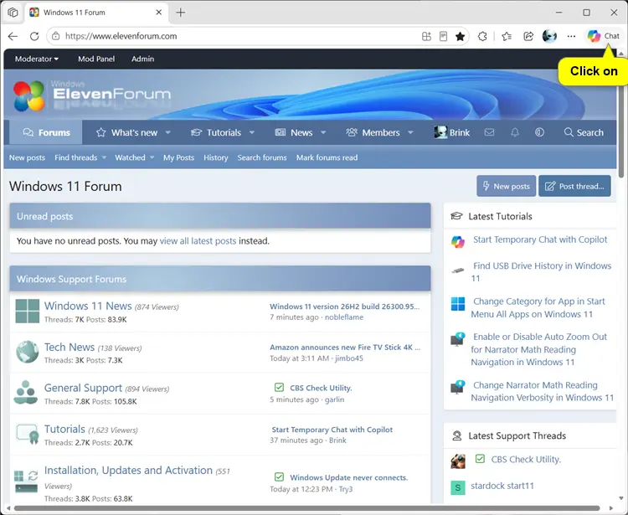Image resolution: width=628 pixels, height=515 pixels.
Task: Open Edge settings and more ellipsis menu
Action: click(x=571, y=37)
